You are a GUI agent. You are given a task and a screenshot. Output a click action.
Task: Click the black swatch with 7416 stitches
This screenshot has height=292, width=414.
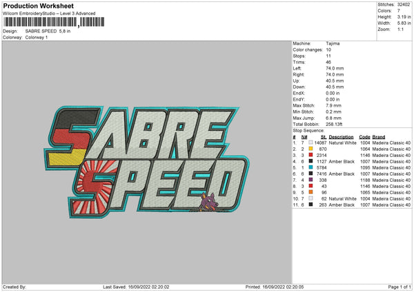tap(311, 174)
